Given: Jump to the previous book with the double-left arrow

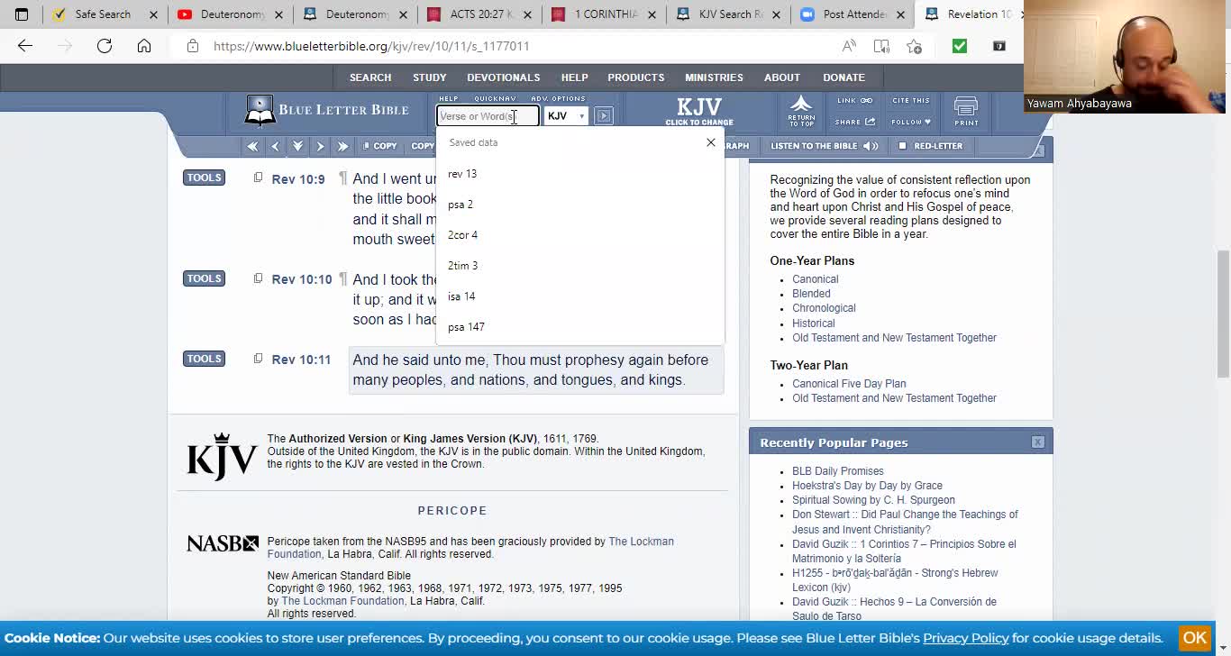Looking at the screenshot, I should [x=252, y=146].
